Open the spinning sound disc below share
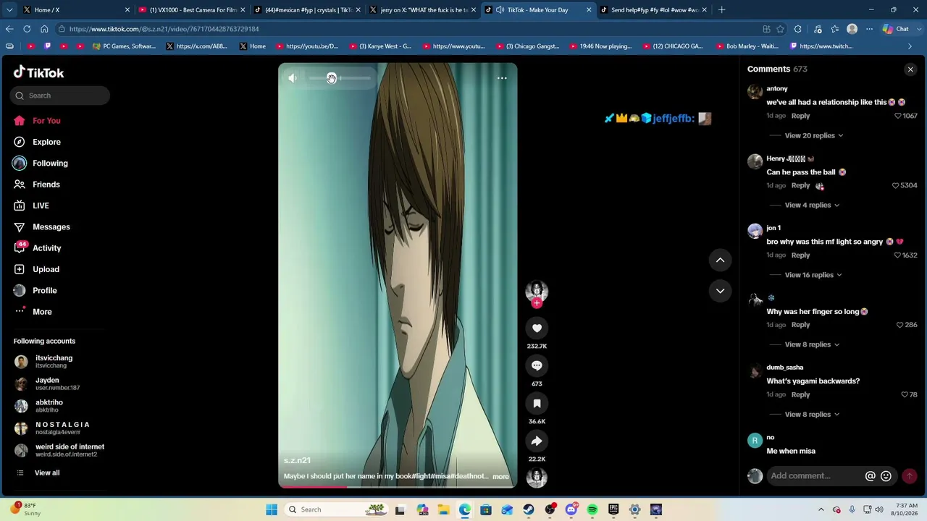The width and height of the screenshot is (927, 521). (x=537, y=478)
